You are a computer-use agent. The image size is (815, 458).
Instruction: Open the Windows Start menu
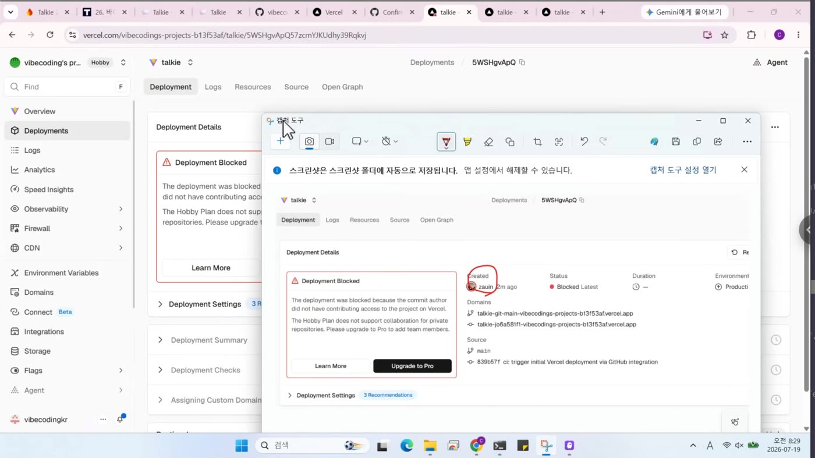click(241, 446)
